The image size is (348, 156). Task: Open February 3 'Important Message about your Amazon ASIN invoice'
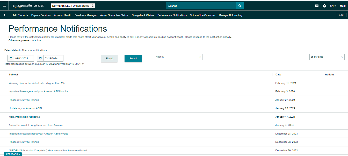click(39, 91)
